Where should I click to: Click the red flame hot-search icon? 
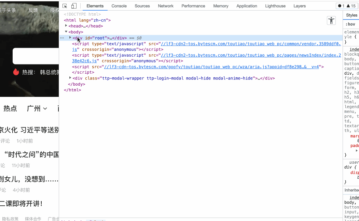16,72
